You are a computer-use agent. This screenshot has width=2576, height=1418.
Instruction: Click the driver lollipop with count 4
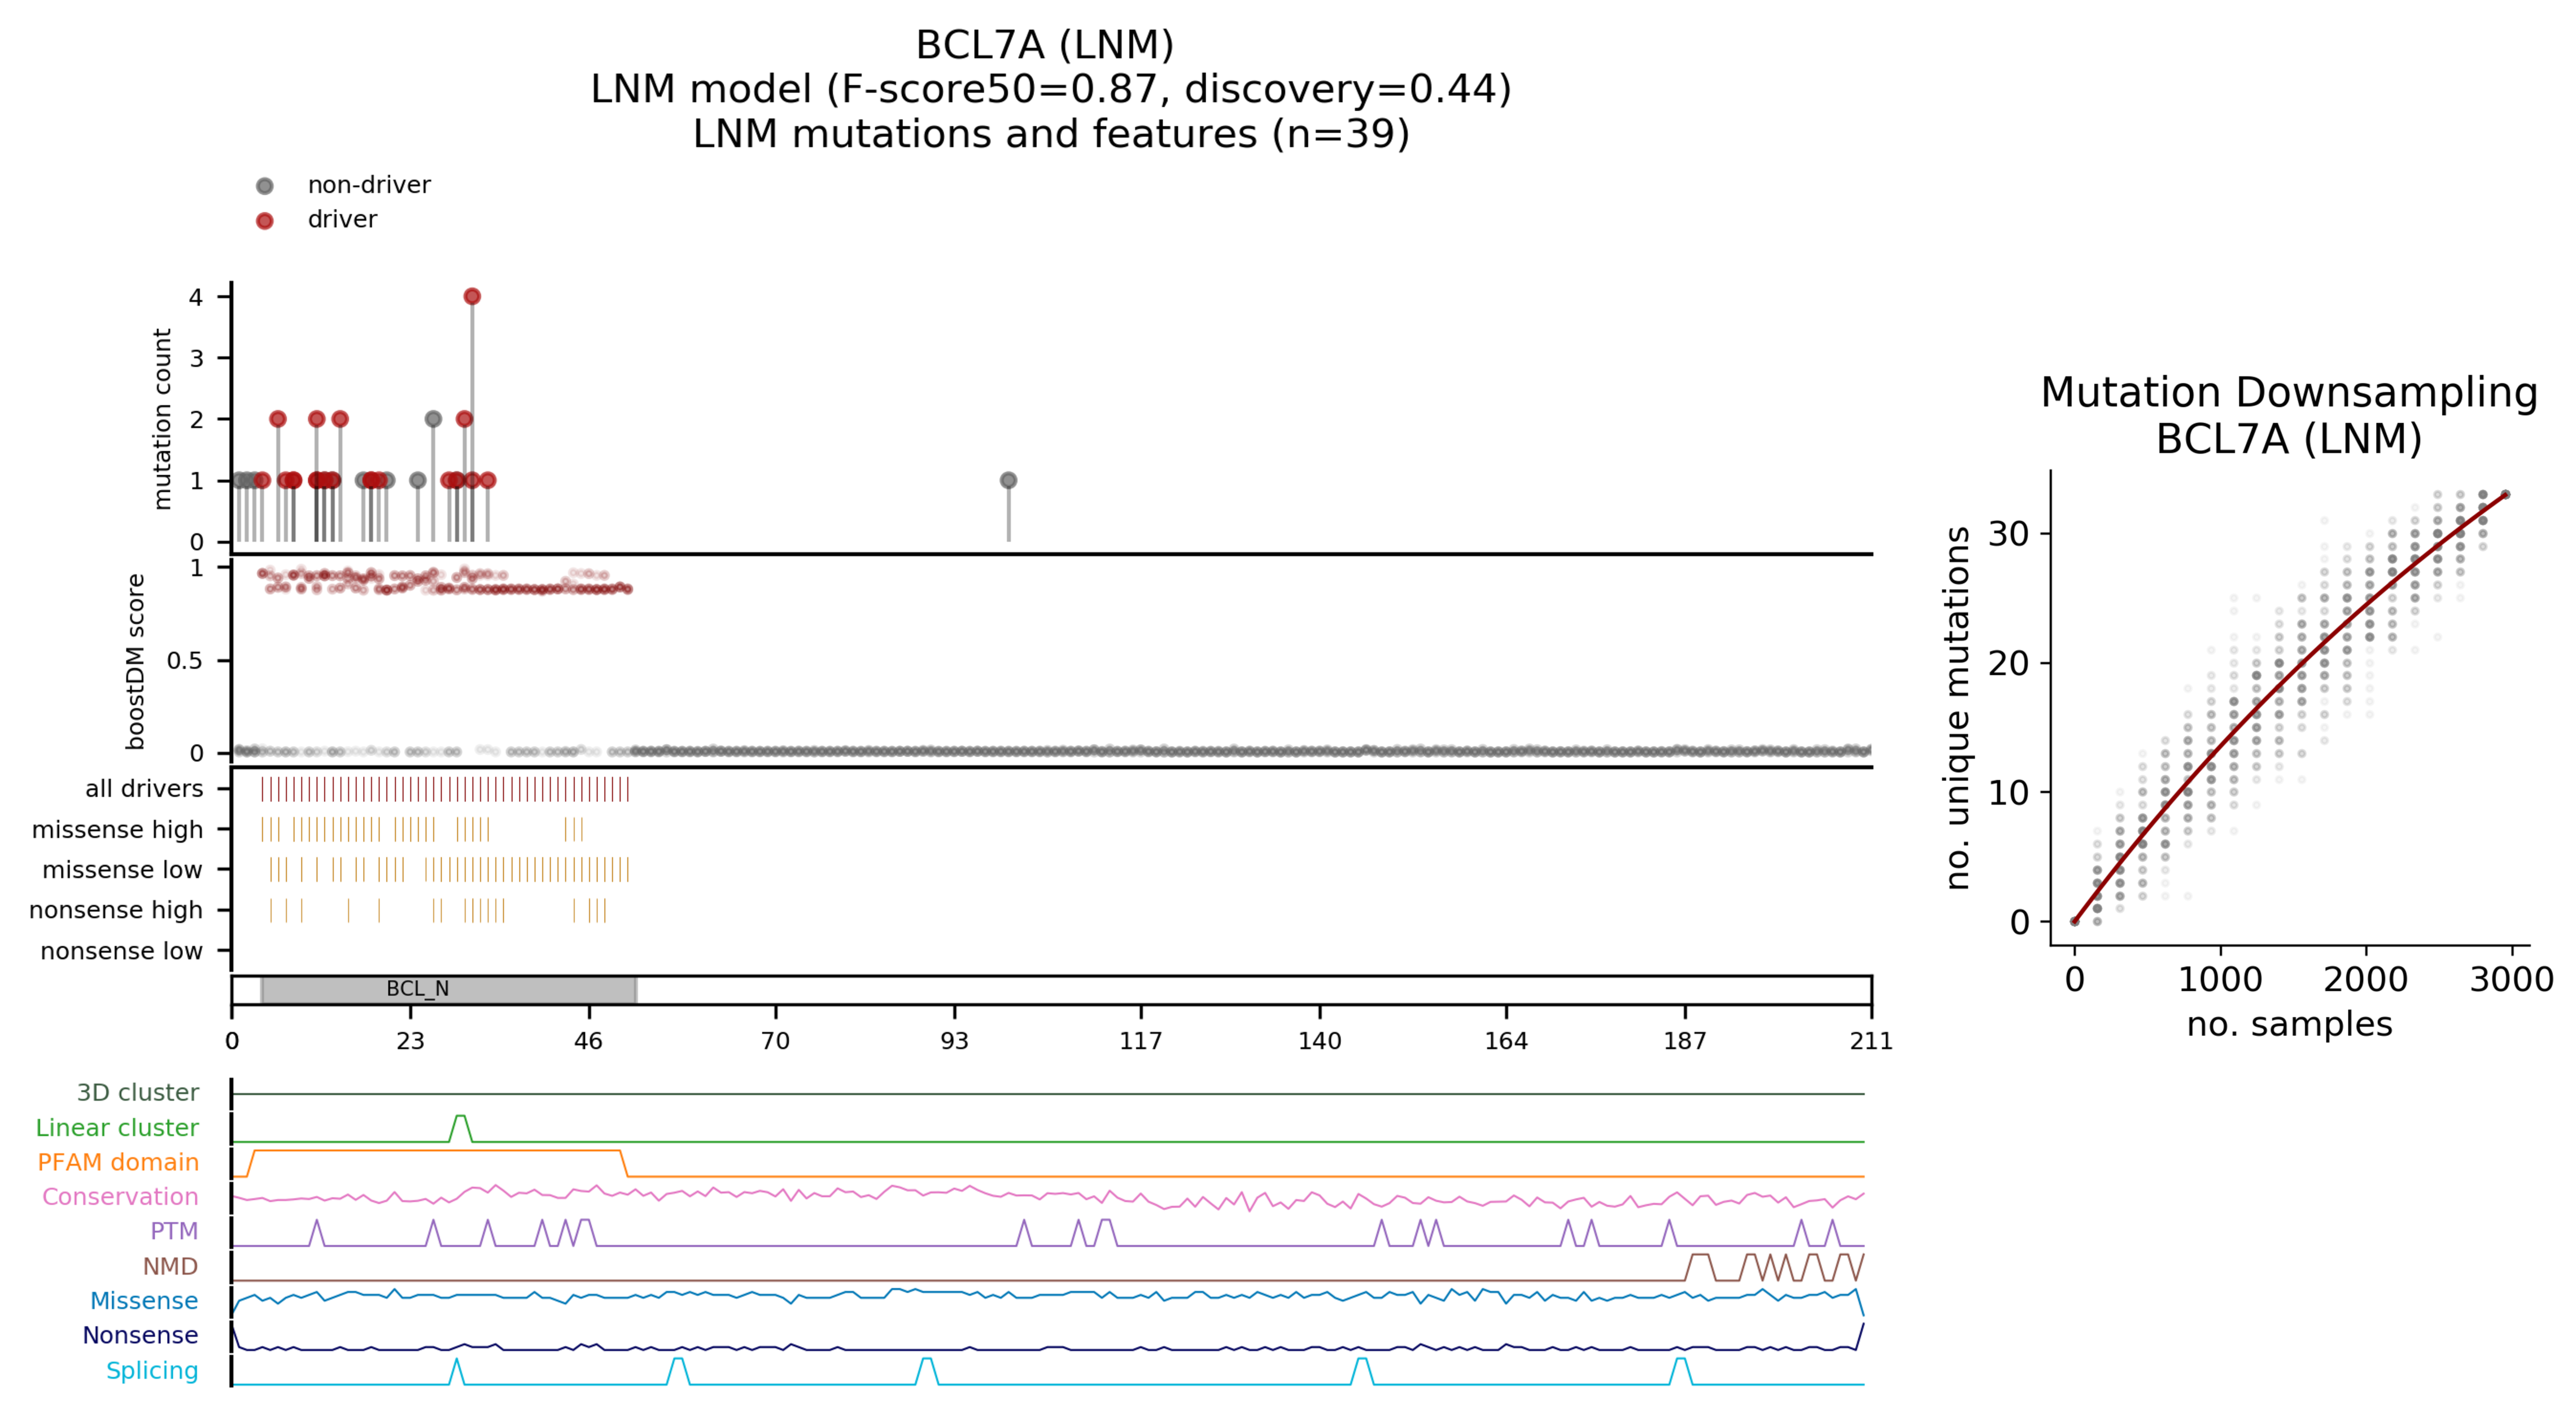pos(472,297)
